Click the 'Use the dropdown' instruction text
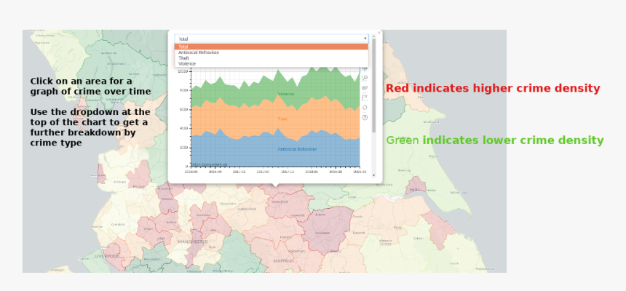 point(90,127)
